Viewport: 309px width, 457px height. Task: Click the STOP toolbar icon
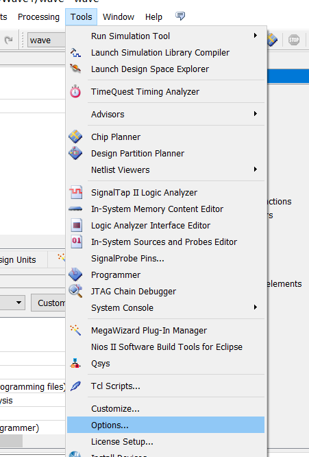point(294,40)
